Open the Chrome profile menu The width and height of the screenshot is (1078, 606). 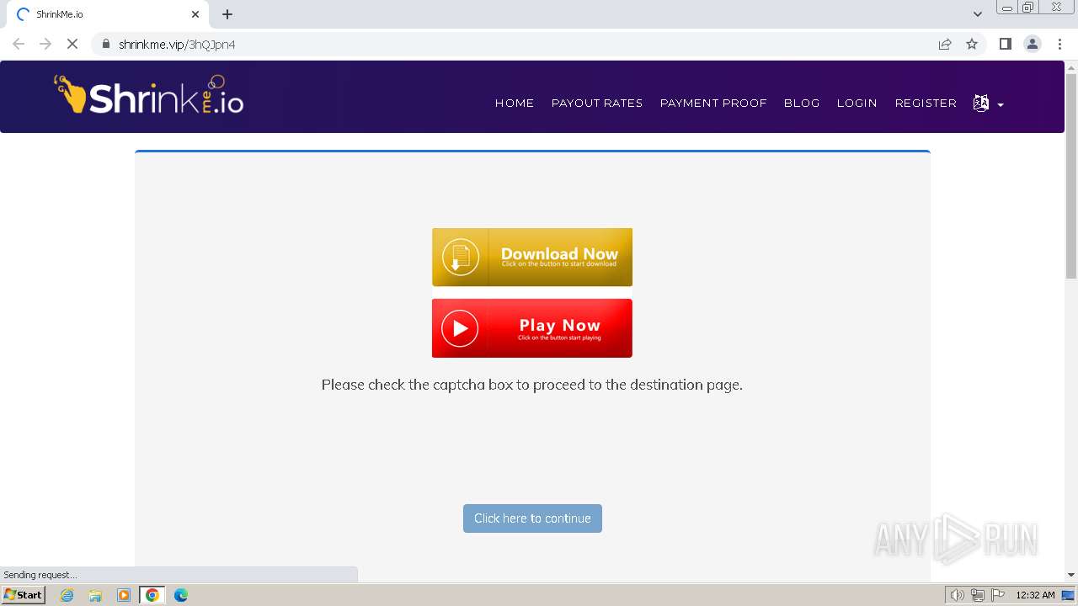[x=1033, y=44]
